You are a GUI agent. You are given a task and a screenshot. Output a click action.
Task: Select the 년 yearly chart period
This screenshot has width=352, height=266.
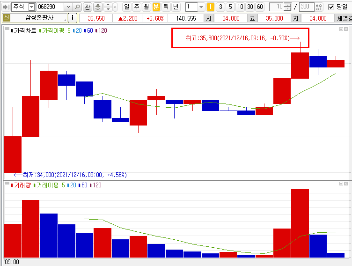coord(176,7)
